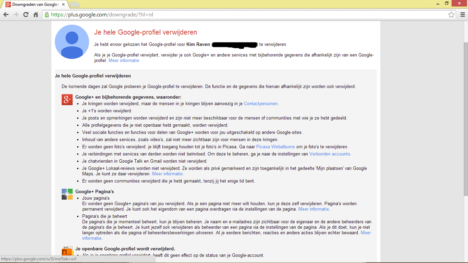Viewport: 468px width, 263px height.
Task: Open the Chrome menu icon
Action: point(462,15)
